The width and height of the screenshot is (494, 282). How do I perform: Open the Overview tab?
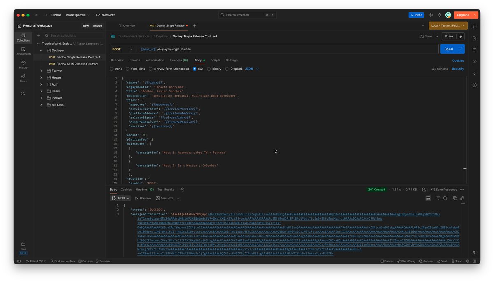(x=127, y=25)
